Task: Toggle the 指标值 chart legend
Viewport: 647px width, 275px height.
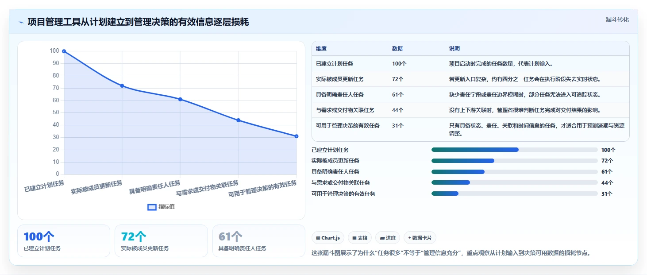Action: click(161, 207)
